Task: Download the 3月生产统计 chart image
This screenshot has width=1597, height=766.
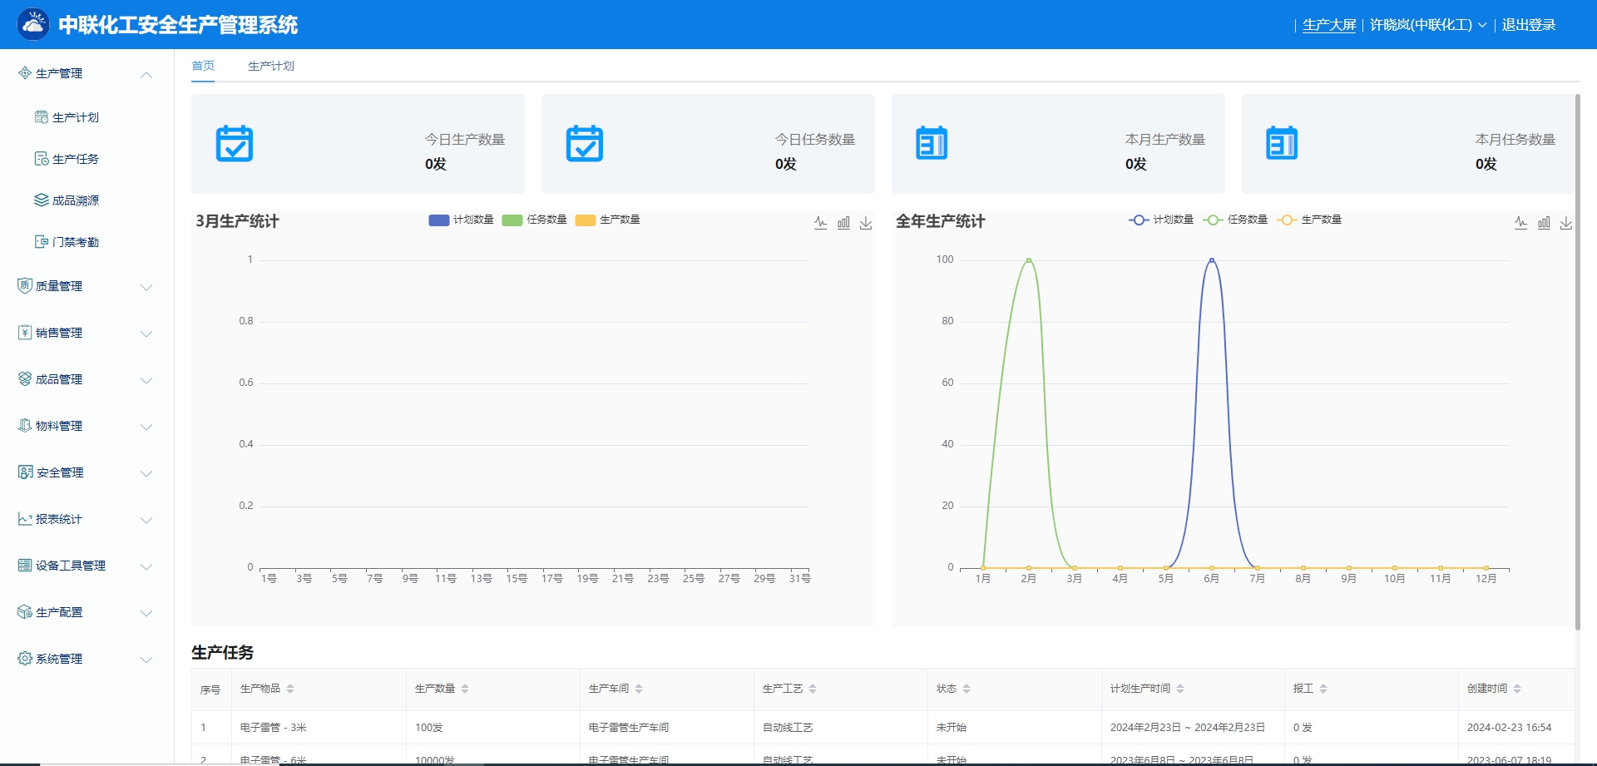Action: coord(866,222)
